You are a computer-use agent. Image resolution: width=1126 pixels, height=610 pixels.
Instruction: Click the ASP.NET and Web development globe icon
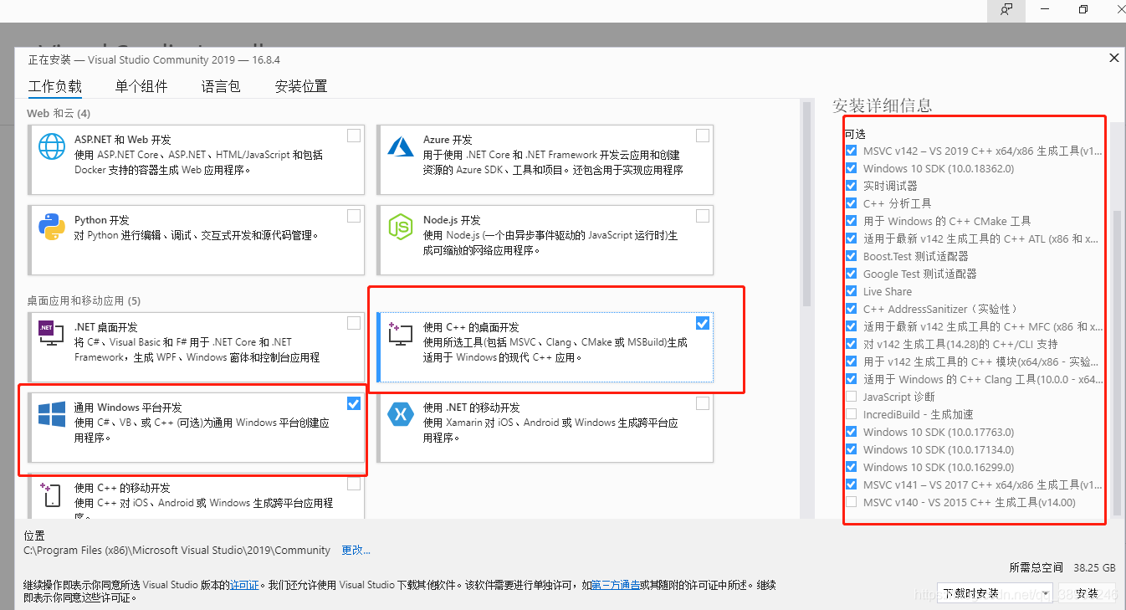52,147
